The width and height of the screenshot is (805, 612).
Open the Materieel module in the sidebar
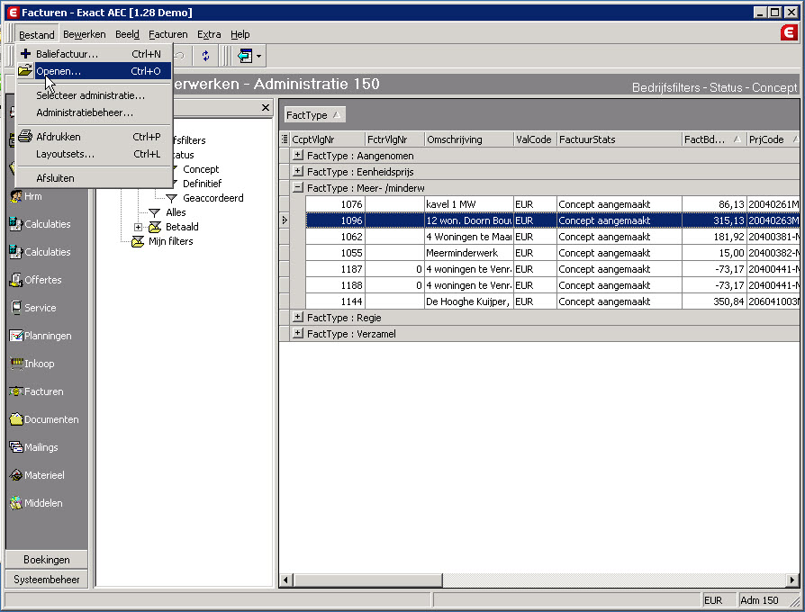(x=37, y=475)
